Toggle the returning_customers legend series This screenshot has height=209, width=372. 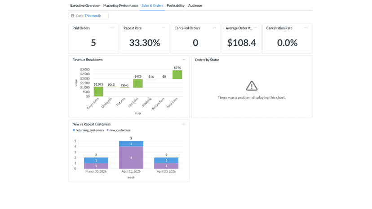click(x=88, y=130)
